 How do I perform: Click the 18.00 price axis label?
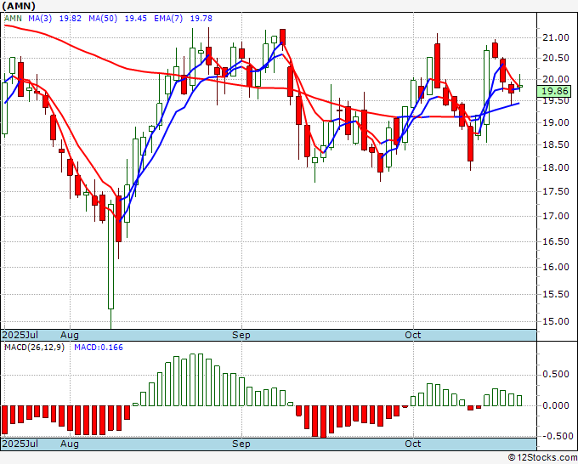[x=555, y=167]
